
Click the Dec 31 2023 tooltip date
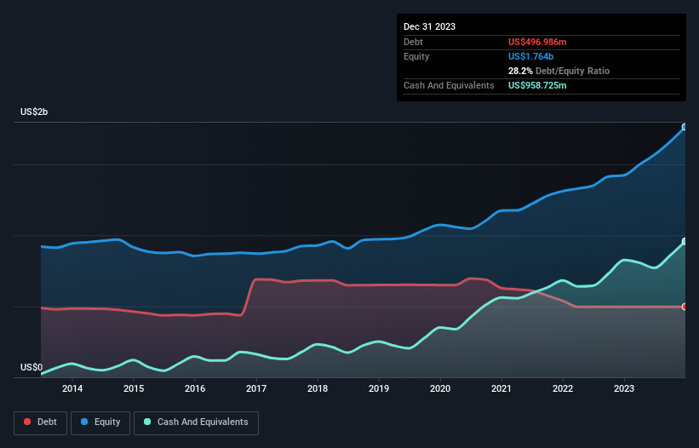tap(429, 26)
